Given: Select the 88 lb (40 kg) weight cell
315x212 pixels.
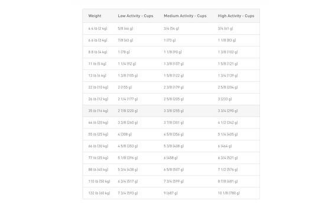Looking at the screenshot, I should pos(98,170).
